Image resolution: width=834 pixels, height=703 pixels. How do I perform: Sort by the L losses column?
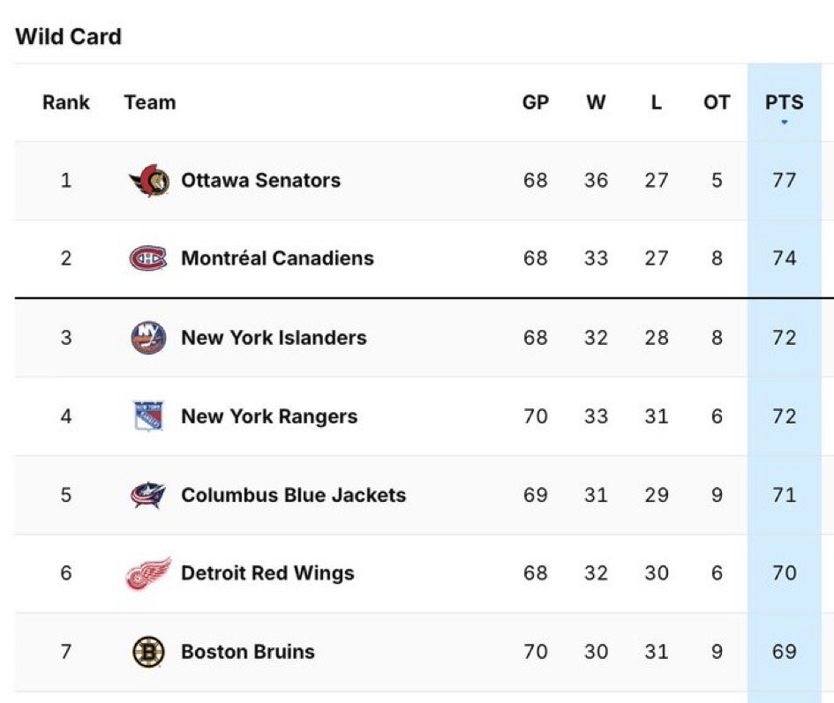click(657, 102)
